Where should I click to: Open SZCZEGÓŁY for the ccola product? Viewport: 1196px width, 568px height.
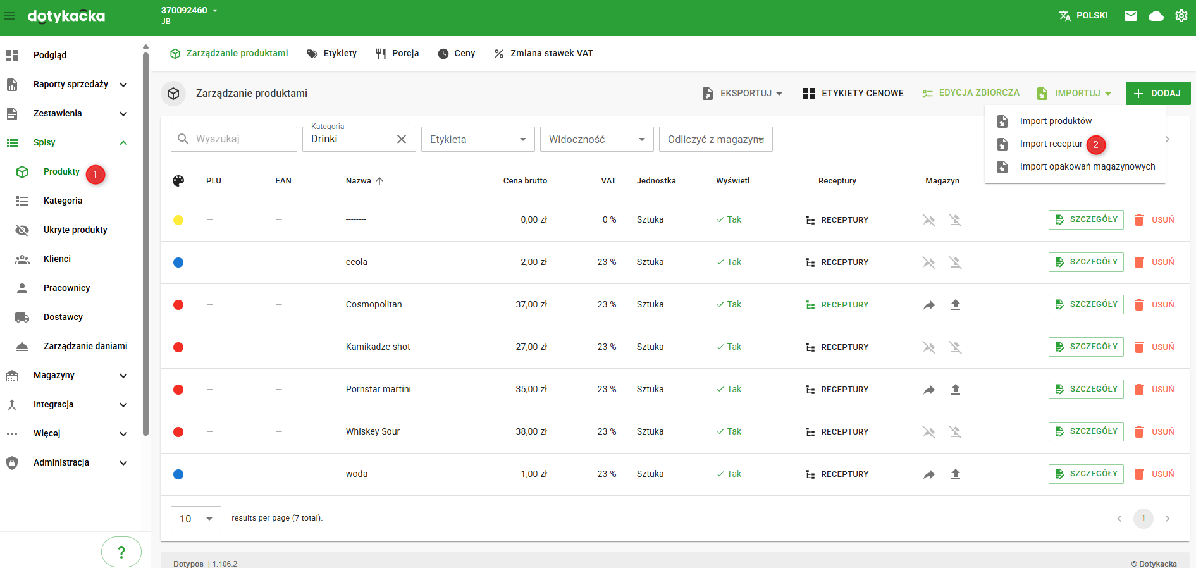1085,262
